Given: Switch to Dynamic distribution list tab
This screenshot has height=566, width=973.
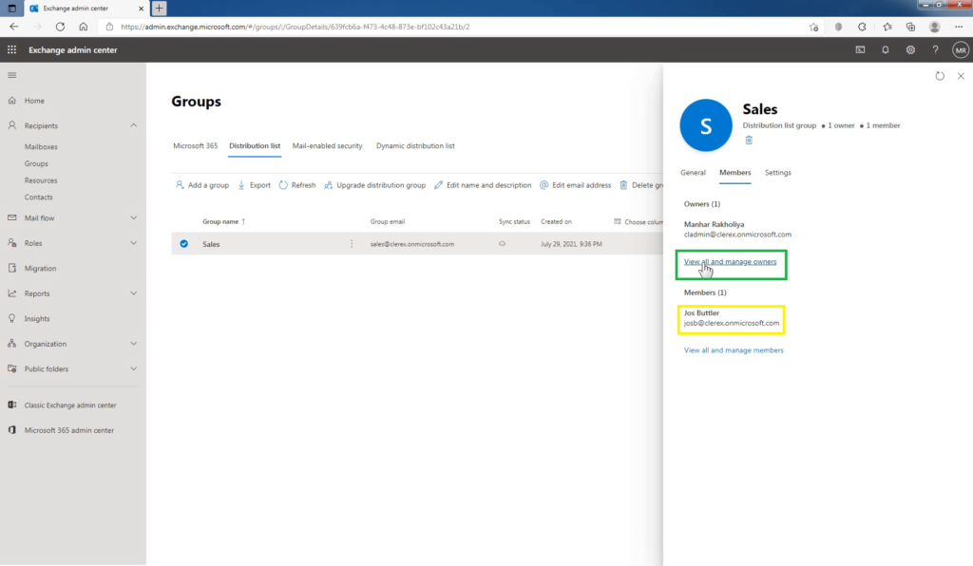Looking at the screenshot, I should pyautogui.click(x=415, y=145).
